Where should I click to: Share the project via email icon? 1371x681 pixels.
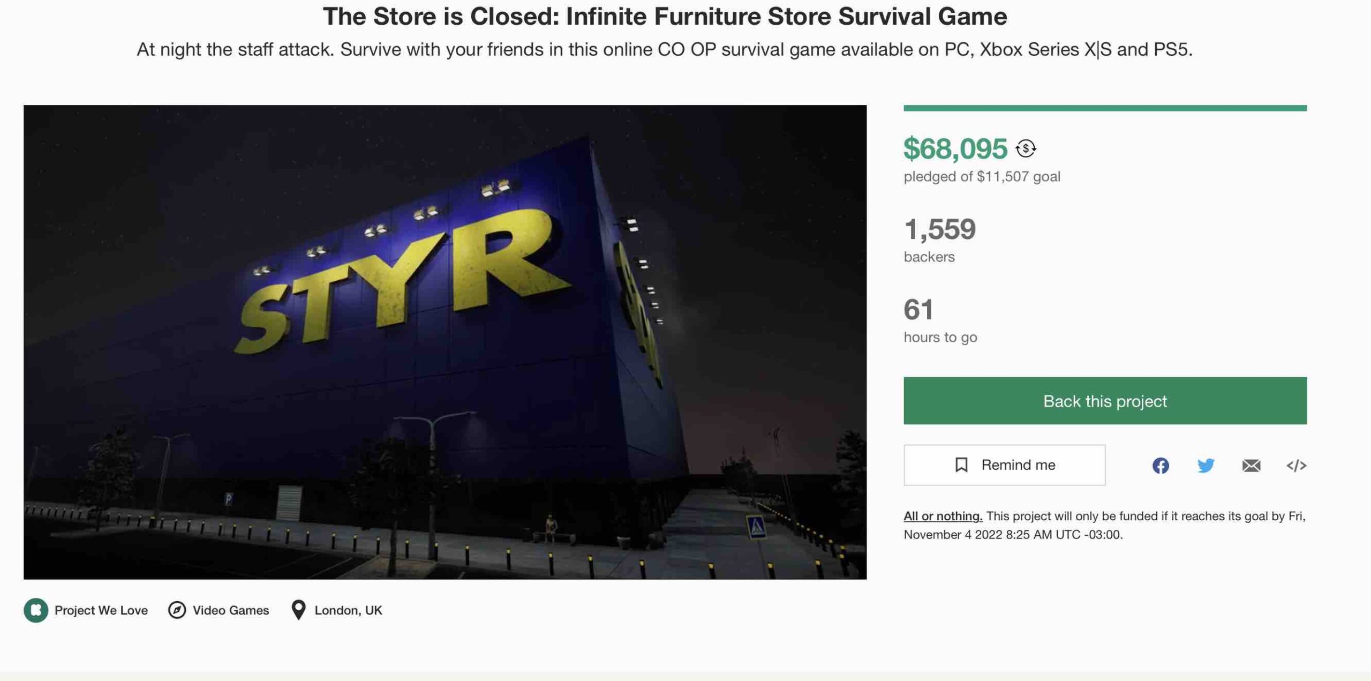1251,466
